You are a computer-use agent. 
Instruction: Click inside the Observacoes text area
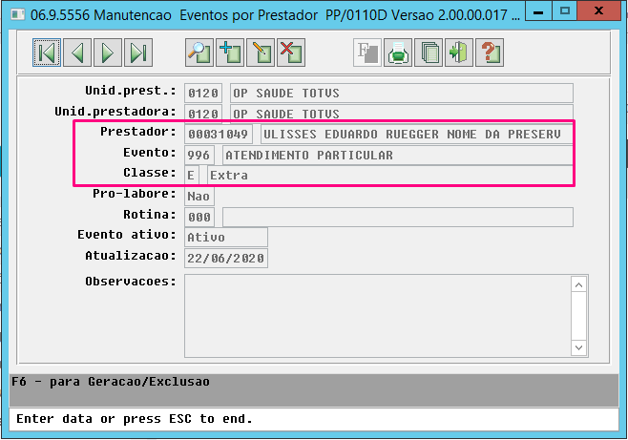[378, 316]
